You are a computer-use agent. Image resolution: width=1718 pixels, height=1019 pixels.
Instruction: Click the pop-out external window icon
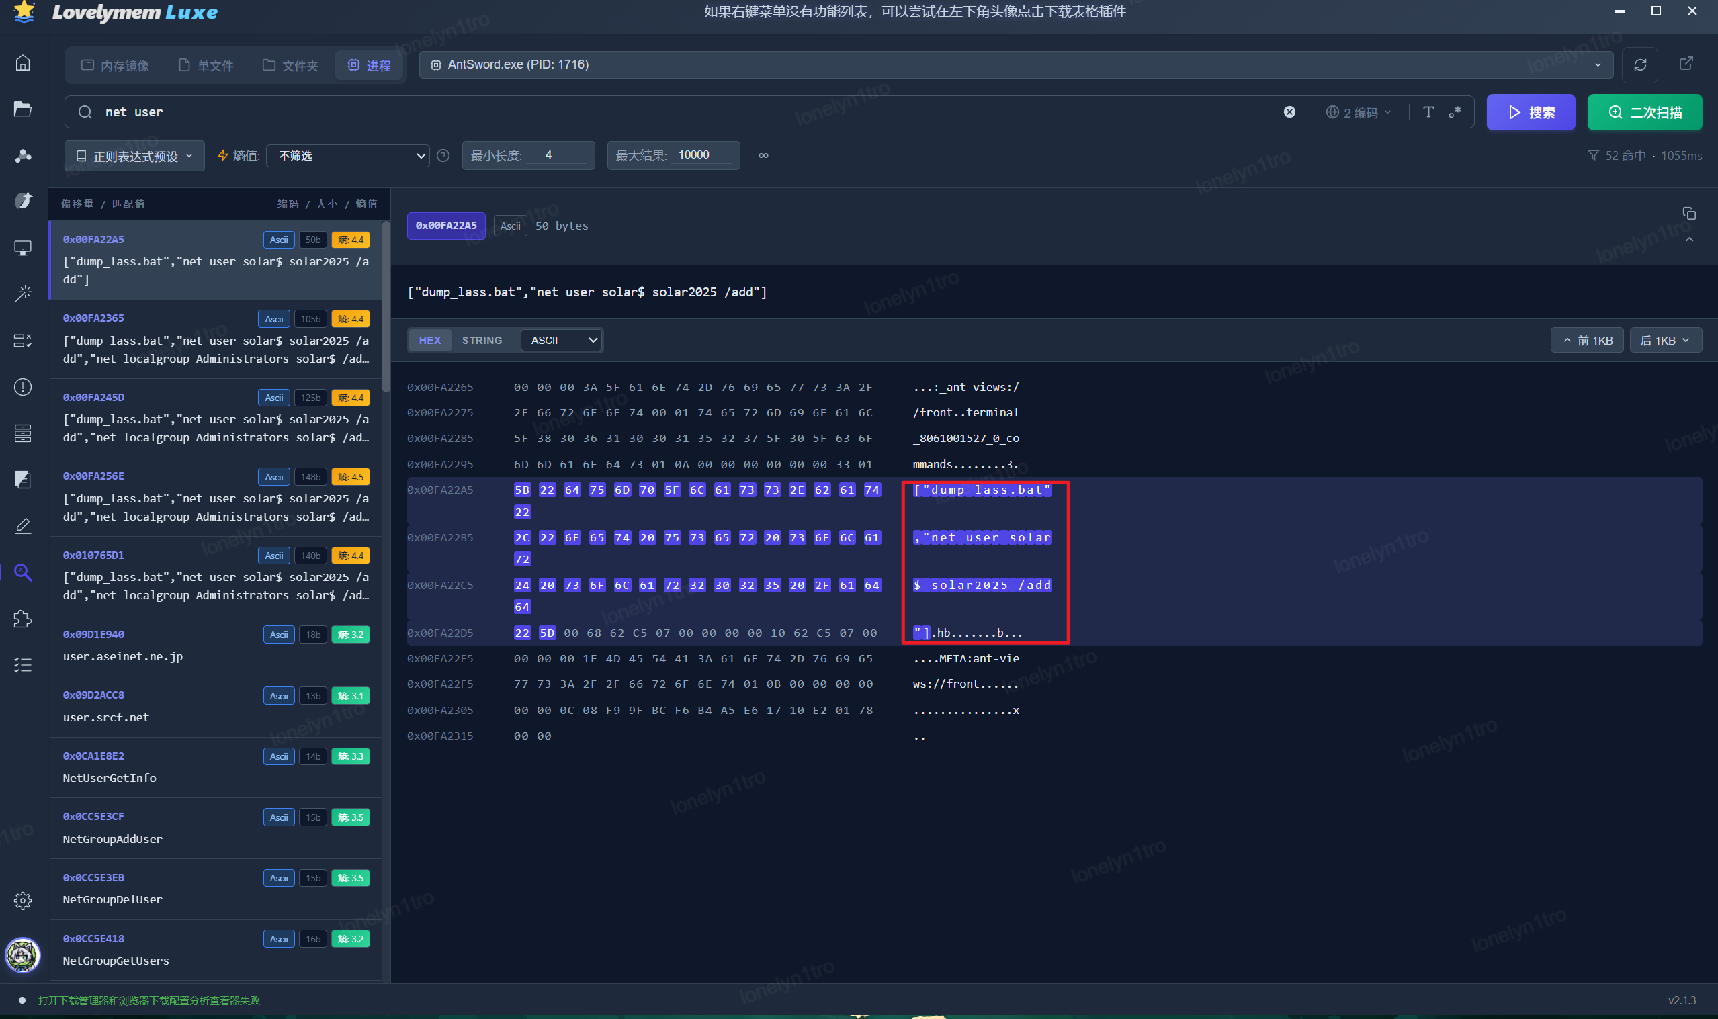(x=1686, y=64)
